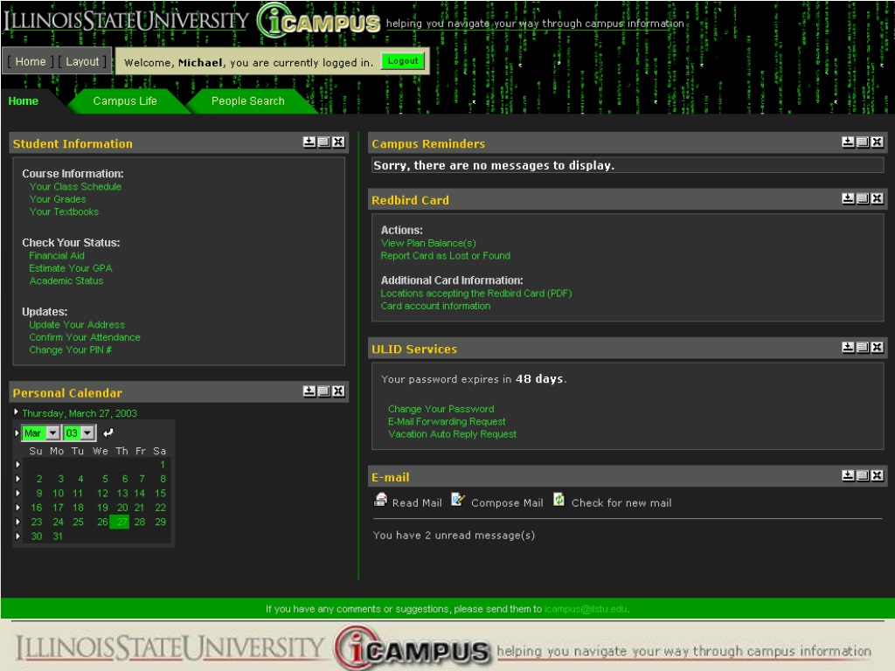This screenshot has height=671, width=895.
Task: Click Personal Calendar panel's middle options icon
Action: [323, 391]
